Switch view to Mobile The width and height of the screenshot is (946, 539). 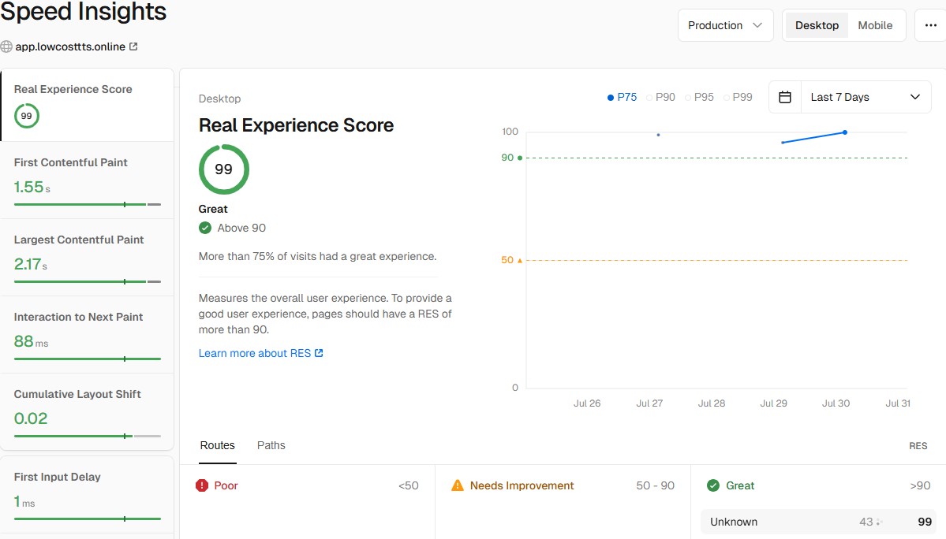click(875, 25)
